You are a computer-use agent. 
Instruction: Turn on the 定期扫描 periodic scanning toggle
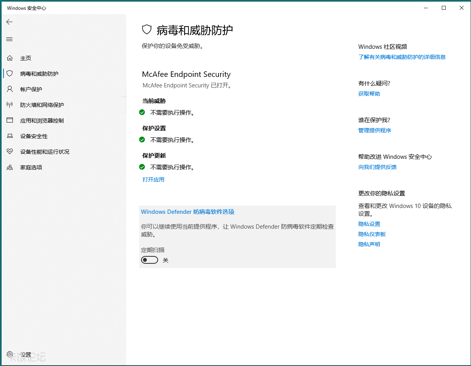(150, 260)
